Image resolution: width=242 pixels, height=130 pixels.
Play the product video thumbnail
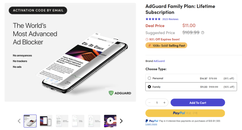pos(110,121)
